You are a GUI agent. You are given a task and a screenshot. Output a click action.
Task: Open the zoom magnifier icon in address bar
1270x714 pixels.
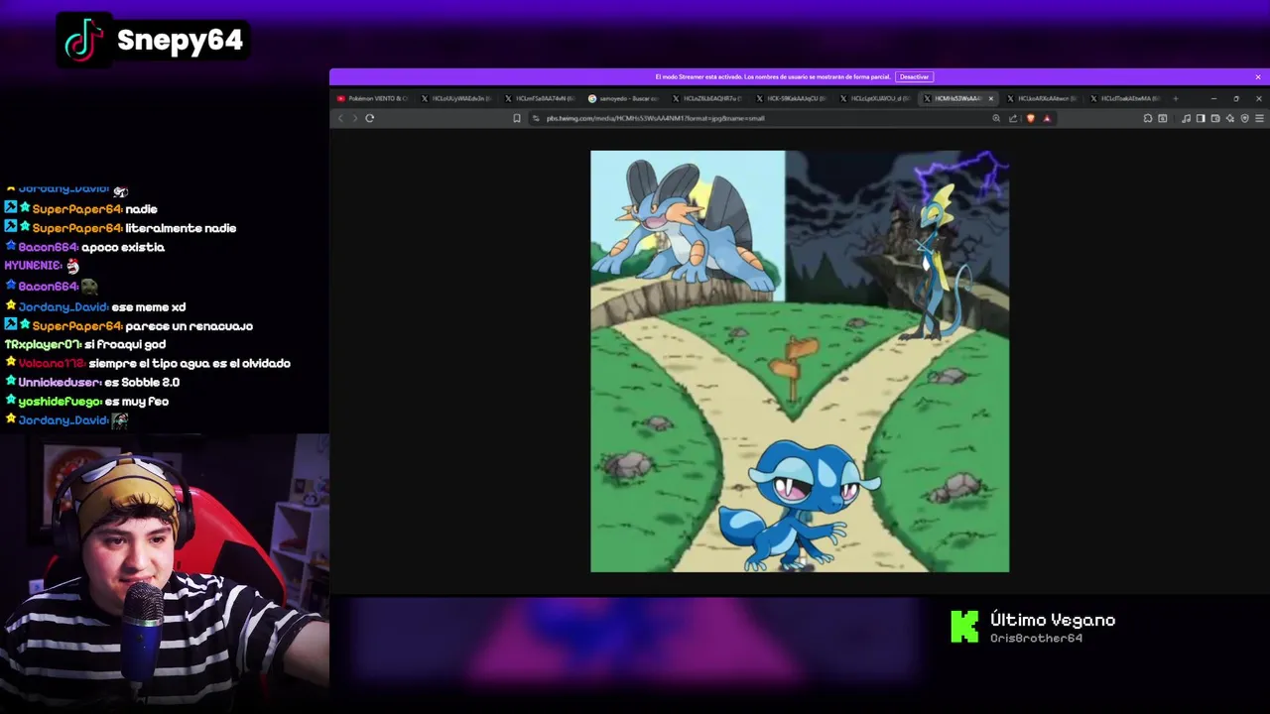click(x=996, y=118)
